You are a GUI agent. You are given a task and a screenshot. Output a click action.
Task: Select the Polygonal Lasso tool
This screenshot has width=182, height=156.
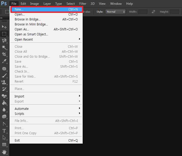[4, 40]
